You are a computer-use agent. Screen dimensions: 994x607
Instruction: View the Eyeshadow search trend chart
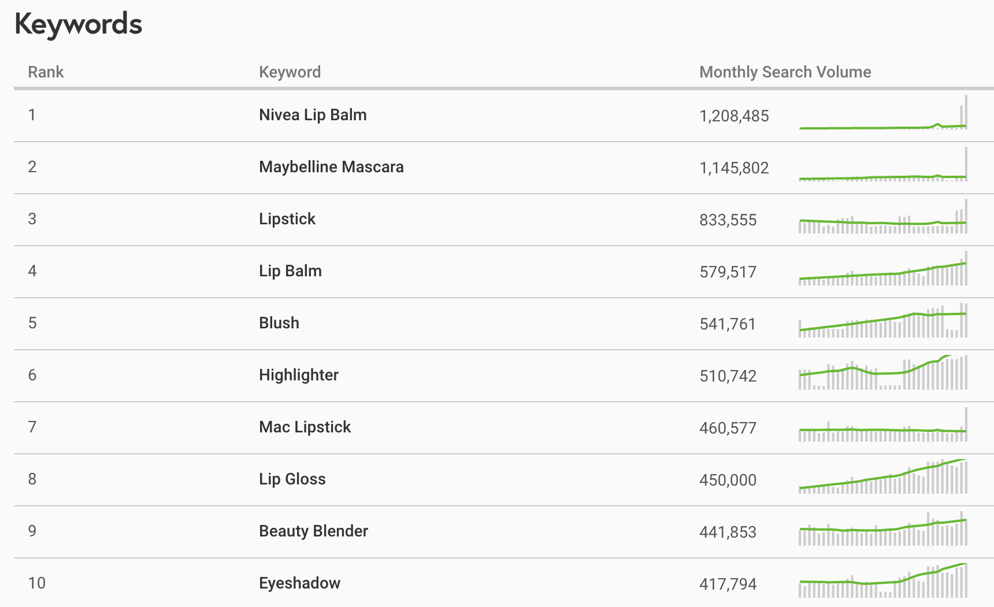[883, 580]
